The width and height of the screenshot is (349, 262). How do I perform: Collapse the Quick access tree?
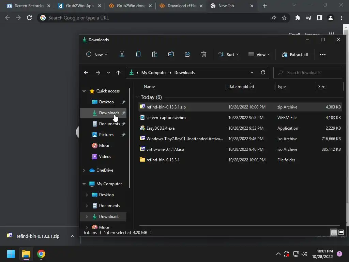click(84, 91)
